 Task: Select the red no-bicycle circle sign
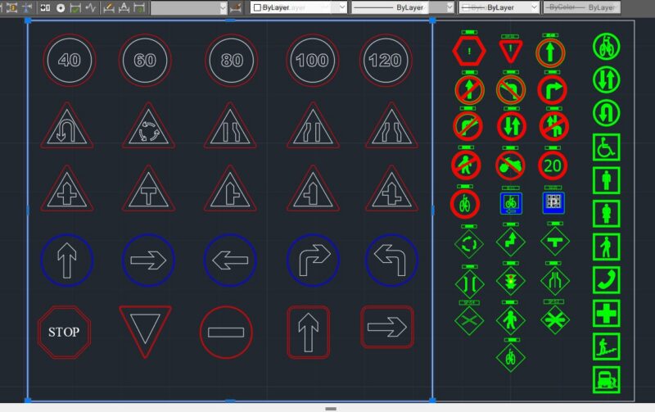click(x=465, y=204)
